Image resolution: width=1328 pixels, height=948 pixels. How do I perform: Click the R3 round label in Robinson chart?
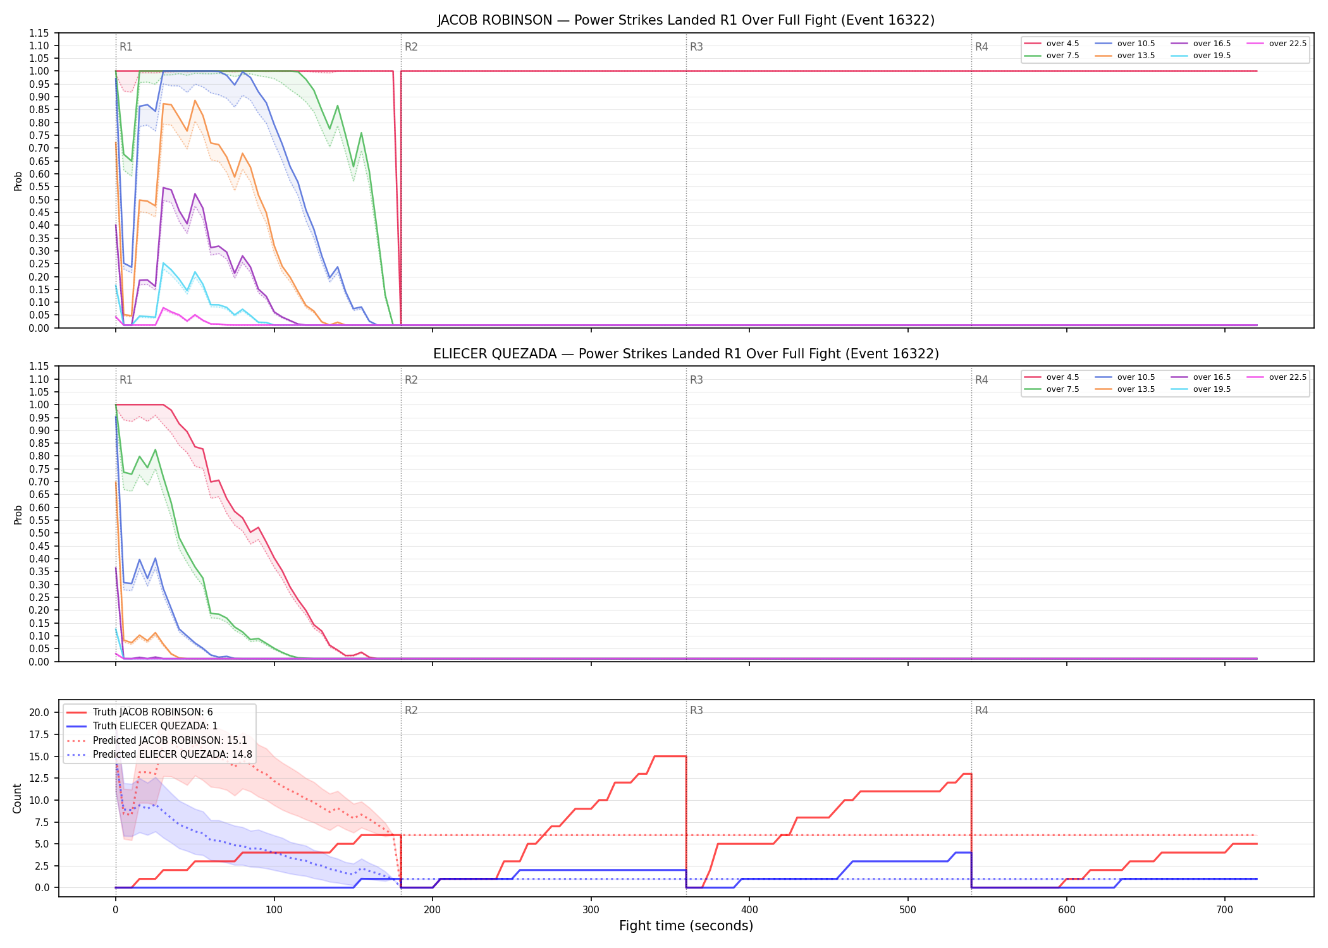pyautogui.click(x=696, y=47)
